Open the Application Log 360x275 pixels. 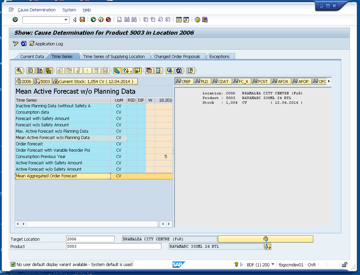pyautogui.click(x=46, y=44)
